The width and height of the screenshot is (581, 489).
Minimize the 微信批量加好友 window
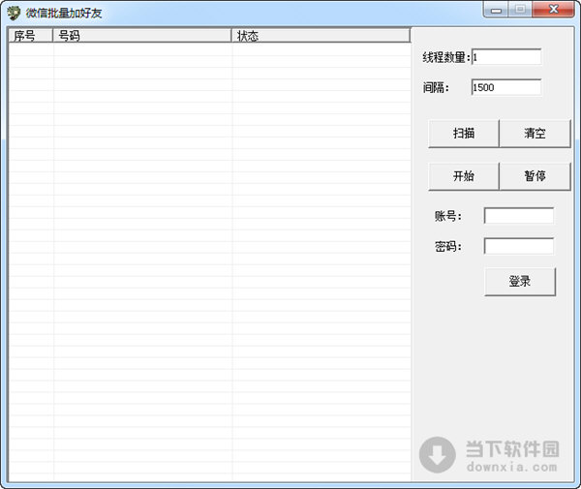click(496, 10)
